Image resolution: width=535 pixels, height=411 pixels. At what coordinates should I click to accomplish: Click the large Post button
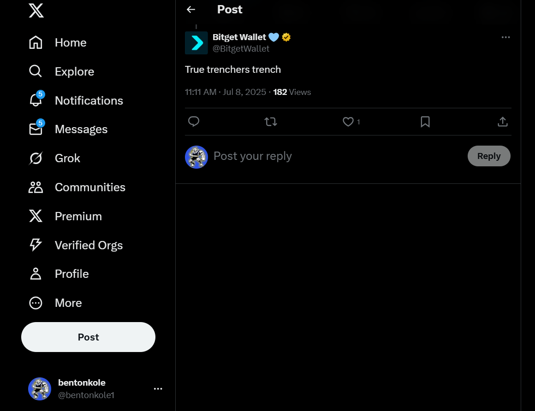click(x=88, y=337)
